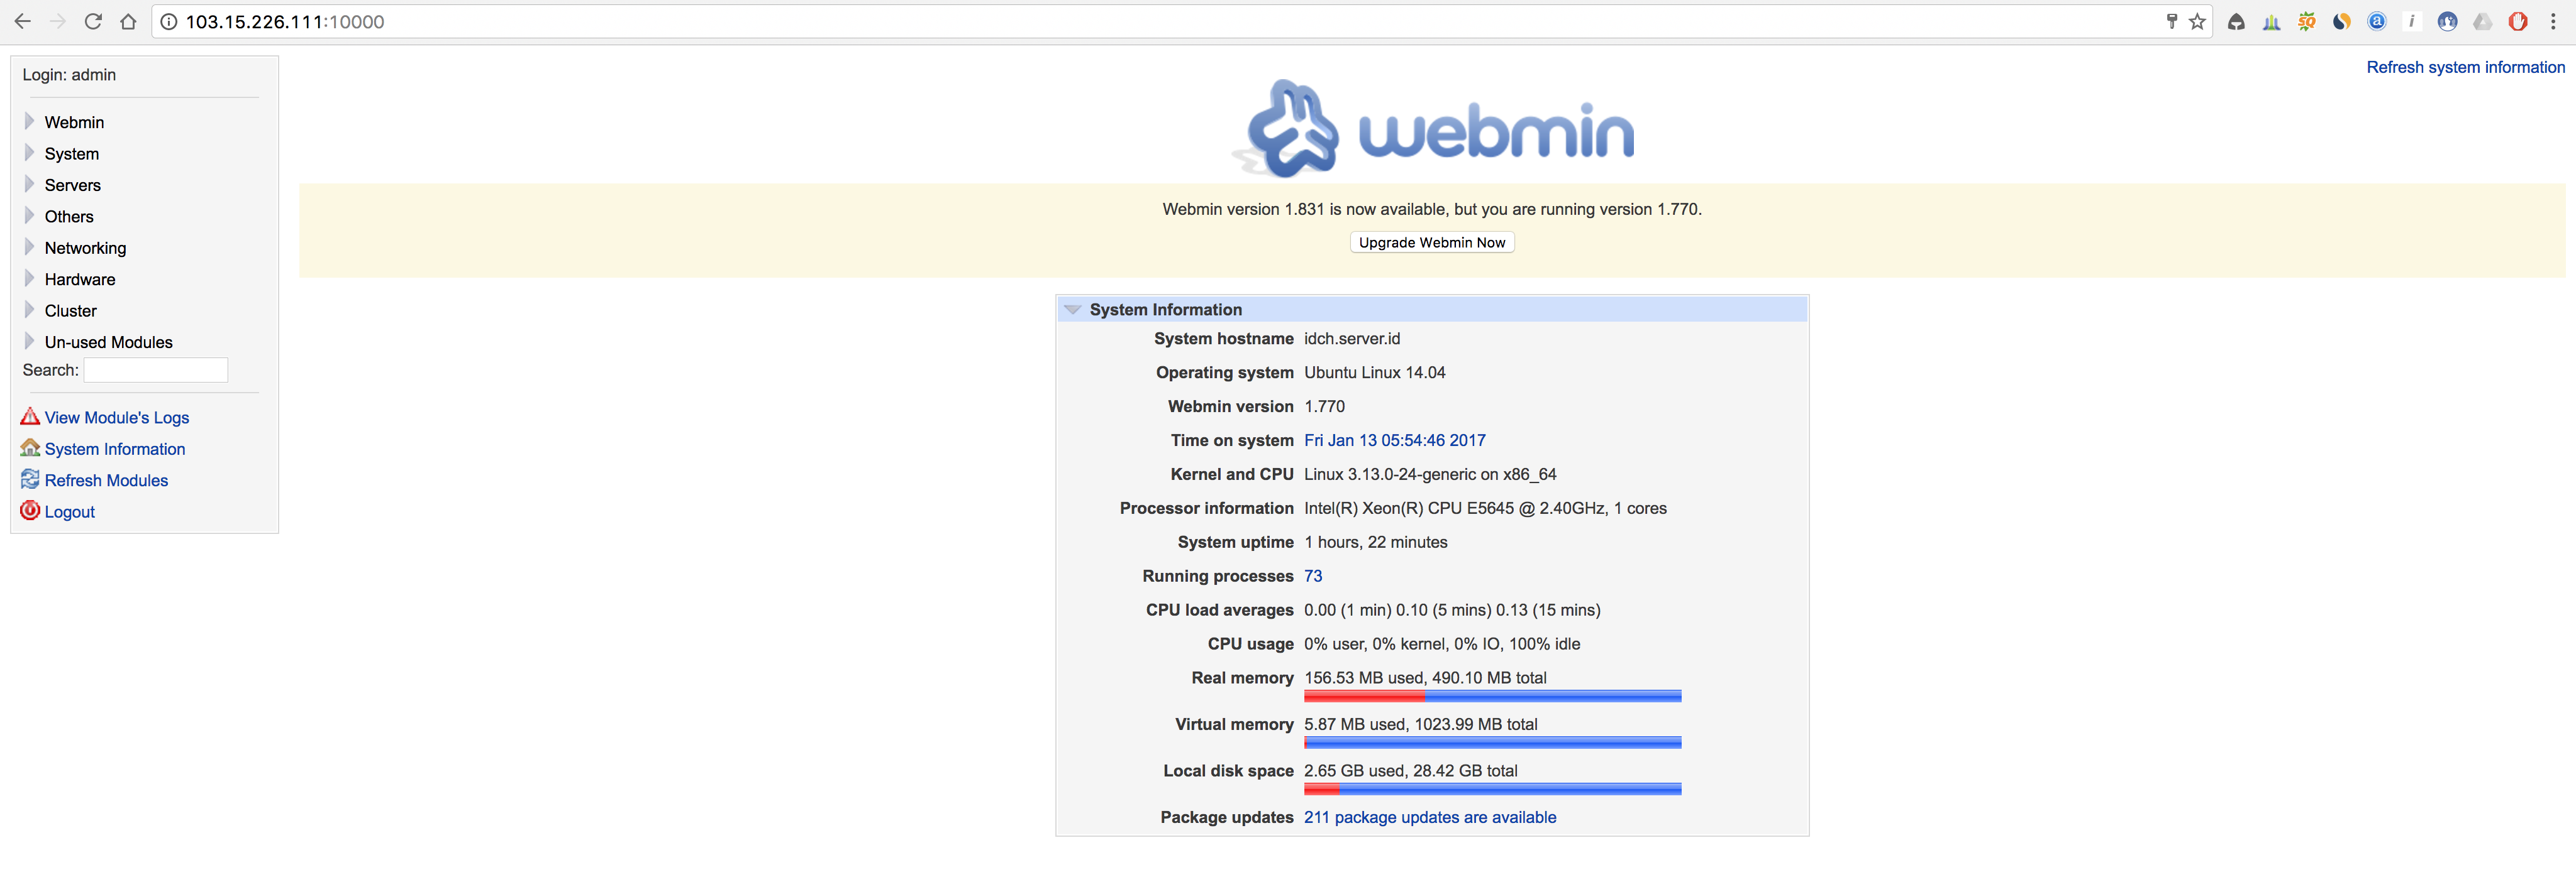
Task: Follow the 211 package updates link
Action: (1430, 817)
